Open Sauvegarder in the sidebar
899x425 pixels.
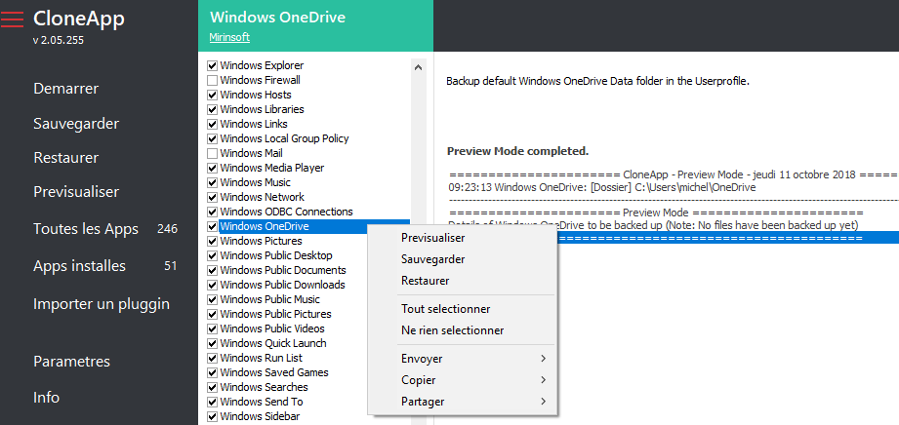tap(76, 124)
